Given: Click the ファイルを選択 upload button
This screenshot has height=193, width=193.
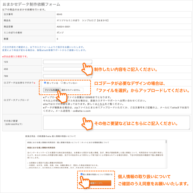Looking at the screenshot, I should click(52, 90).
